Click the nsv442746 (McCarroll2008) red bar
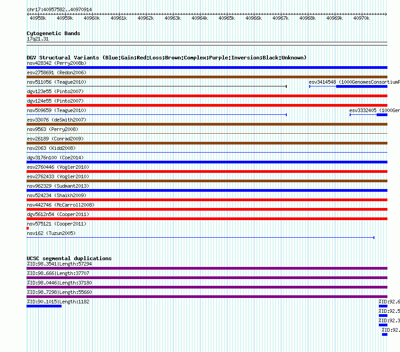Image resolution: width=400 pixels, height=352 pixels. pos(207,209)
